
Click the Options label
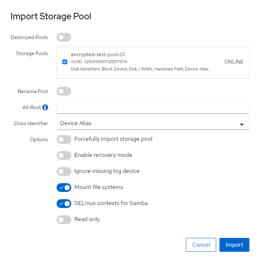39,139
